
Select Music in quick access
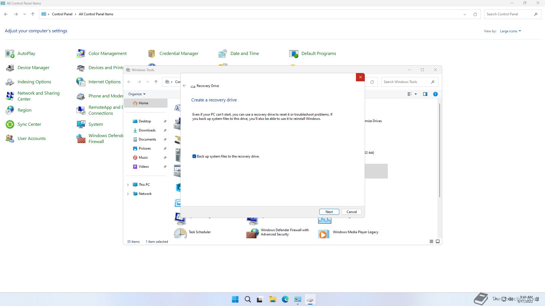tap(143, 158)
